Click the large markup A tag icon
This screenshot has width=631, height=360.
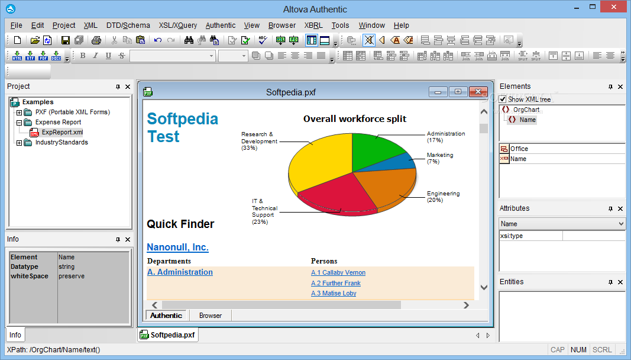click(396, 40)
